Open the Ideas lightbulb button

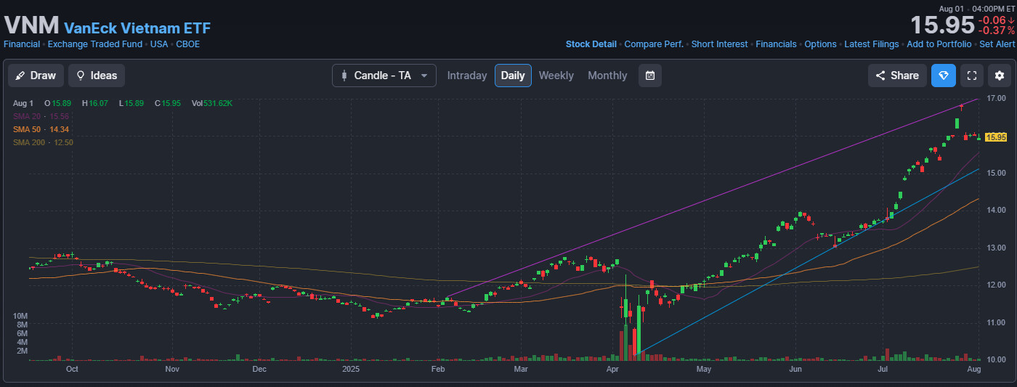click(x=97, y=76)
